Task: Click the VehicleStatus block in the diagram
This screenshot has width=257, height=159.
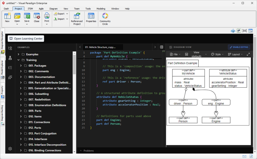Action: (228, 78)
